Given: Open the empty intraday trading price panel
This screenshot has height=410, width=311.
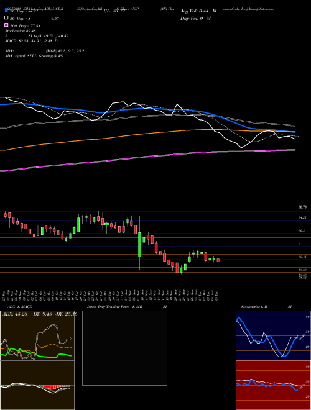Looking at the screenshot, I should pos(124,348).
